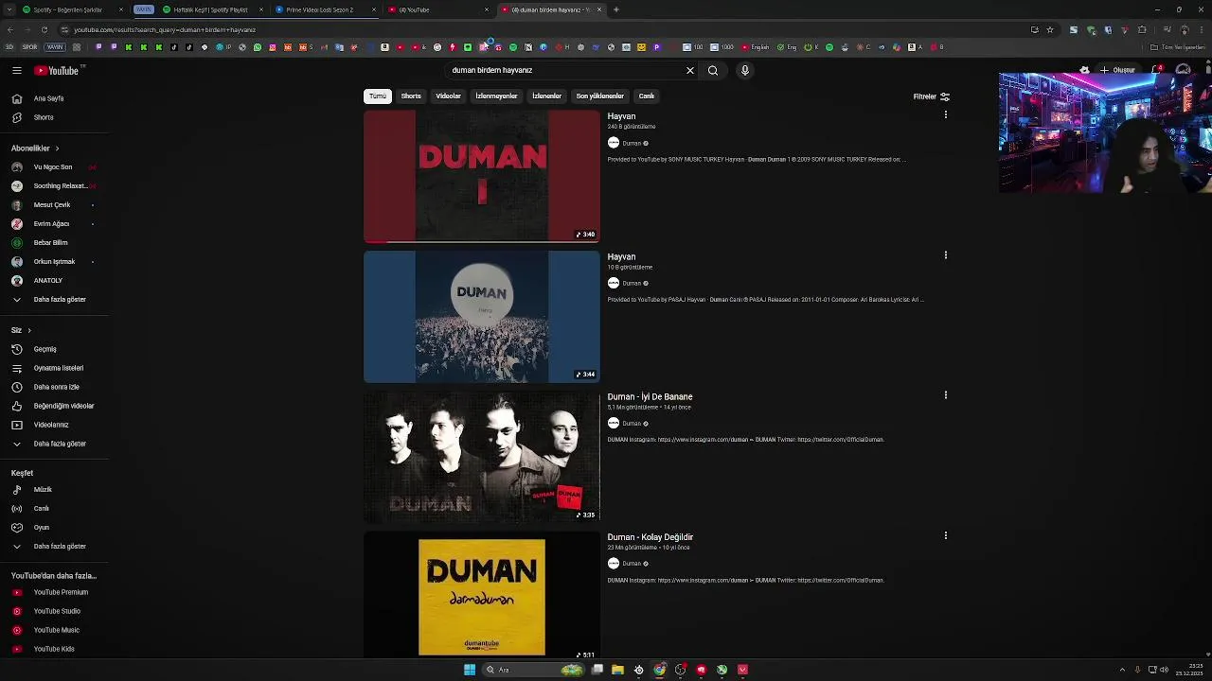
Task: Select the Son yüklenenler filter chip
Action: (600, 96)
